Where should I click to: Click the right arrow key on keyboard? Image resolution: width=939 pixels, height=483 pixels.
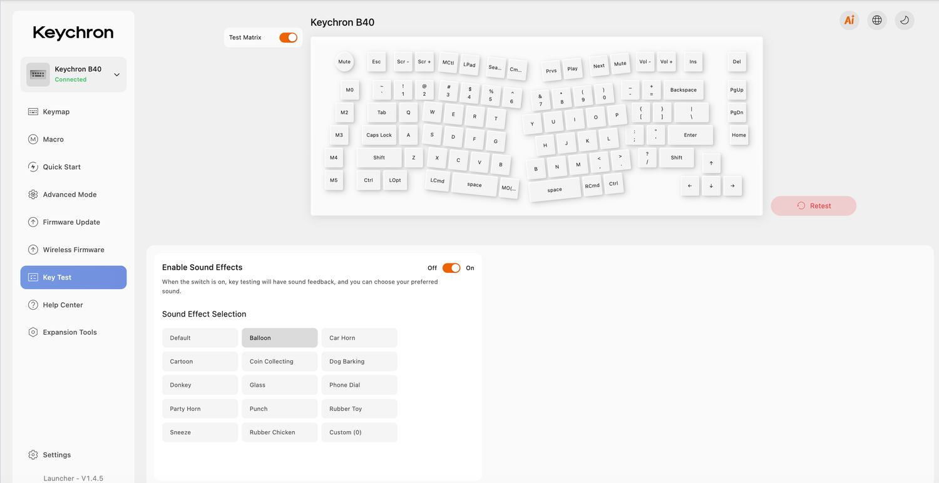pos(732,186)
